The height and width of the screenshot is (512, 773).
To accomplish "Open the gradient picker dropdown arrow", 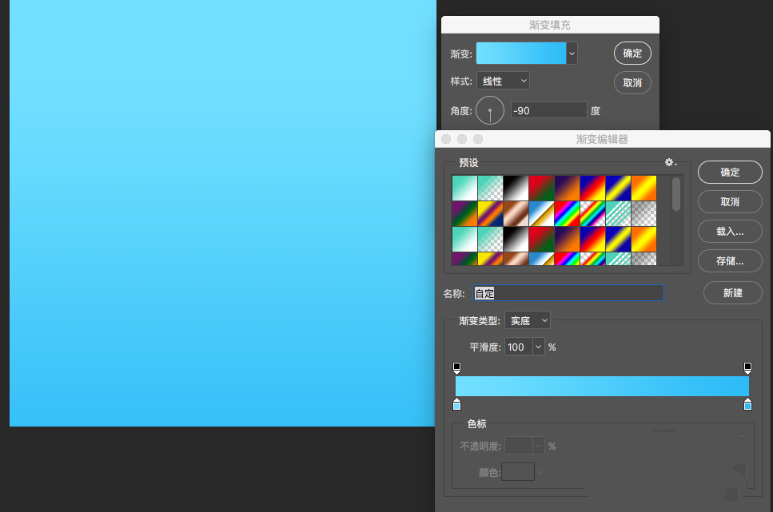I will coord(572,54).
